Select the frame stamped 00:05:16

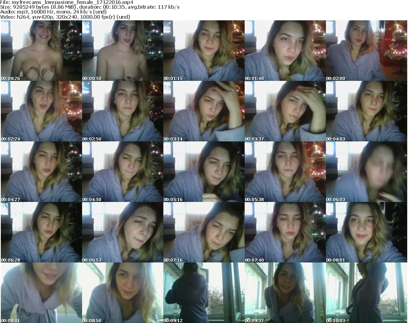[204, 172]
